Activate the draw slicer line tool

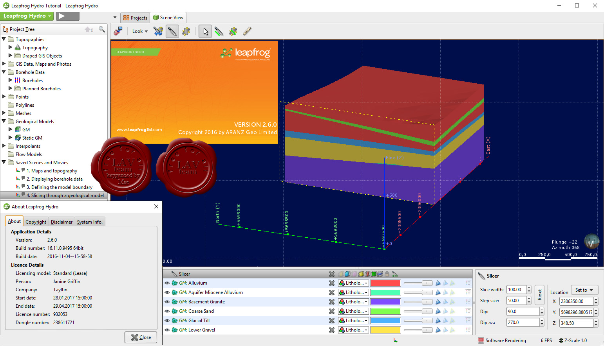pyautogui.click(x=219, y=31)
